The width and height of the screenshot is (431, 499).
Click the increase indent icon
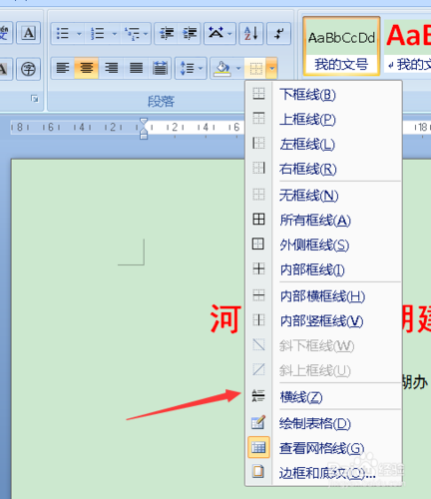[x=190, y=33]
